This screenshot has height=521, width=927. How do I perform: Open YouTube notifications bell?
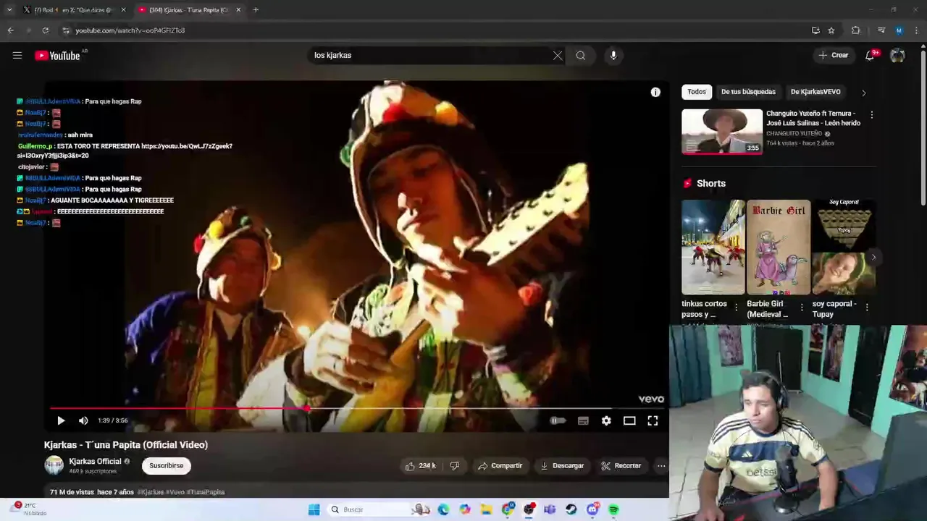click(x=870, y=56)
